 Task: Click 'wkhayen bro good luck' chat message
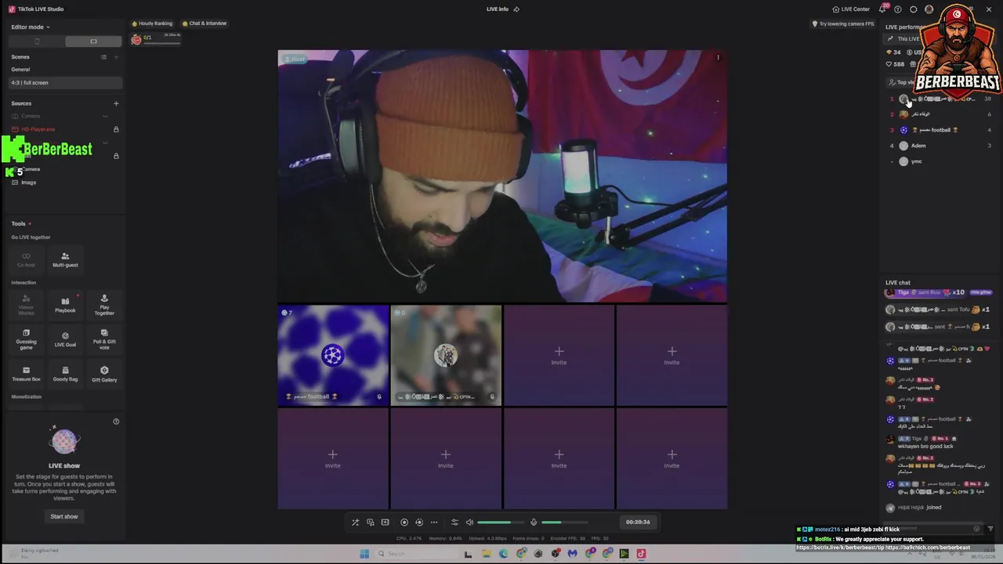click(x=926, y=446)
